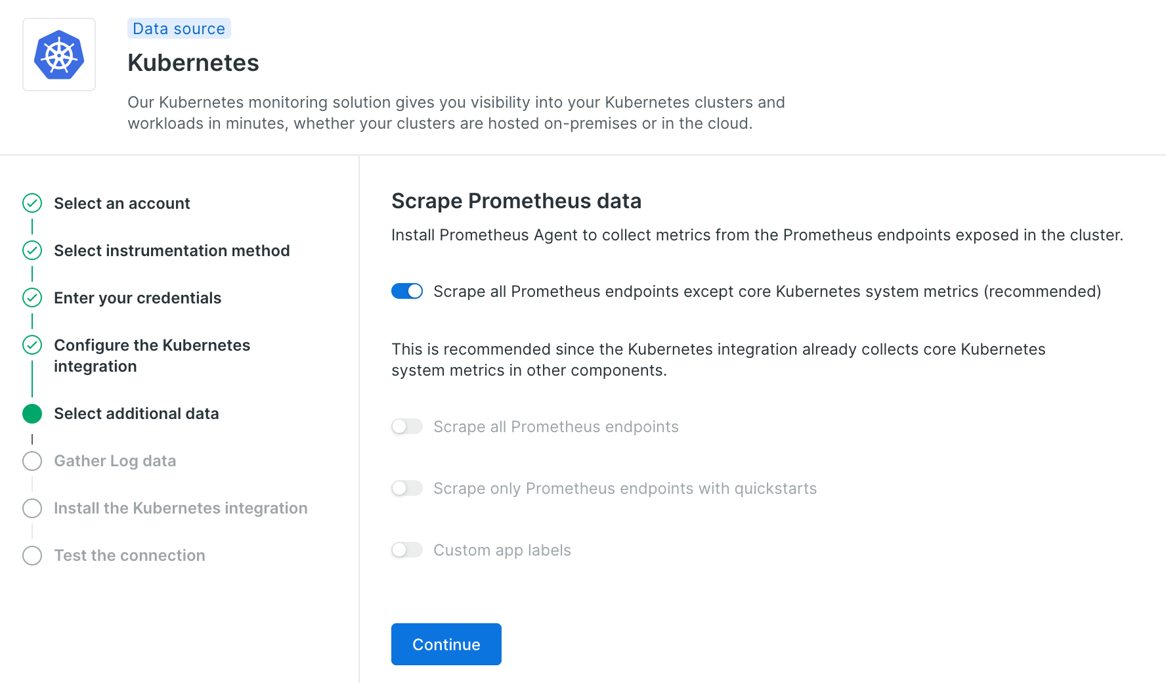Open the Select an account step
Screen dimensions: 1166x683
(x=122, y=204)
